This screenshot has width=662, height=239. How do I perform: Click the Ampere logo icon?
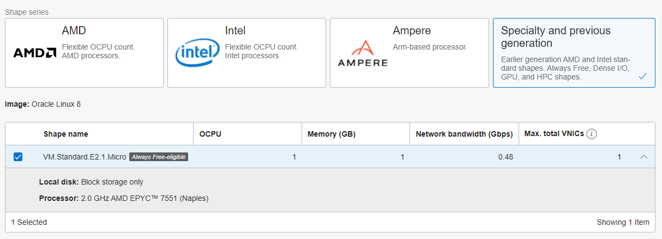click(362, 53)
